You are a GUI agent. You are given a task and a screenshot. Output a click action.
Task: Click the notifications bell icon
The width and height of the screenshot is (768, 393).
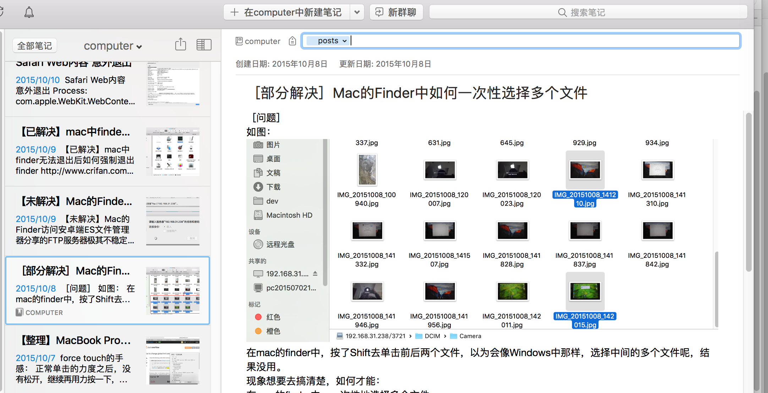(29, 12)
